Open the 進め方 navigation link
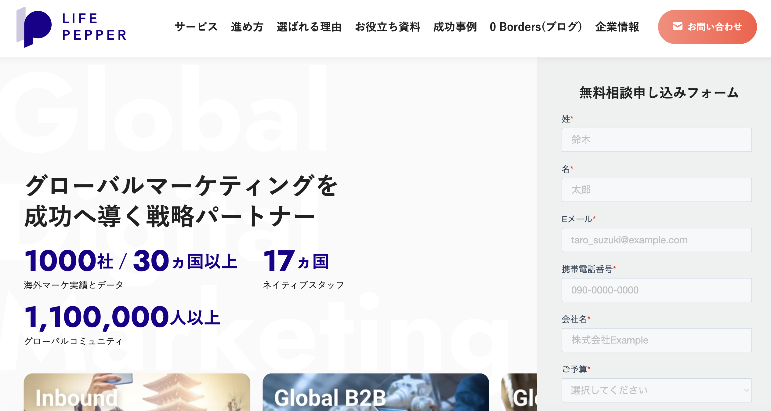Viewport: 771px width, 411px height. point(247,27)
